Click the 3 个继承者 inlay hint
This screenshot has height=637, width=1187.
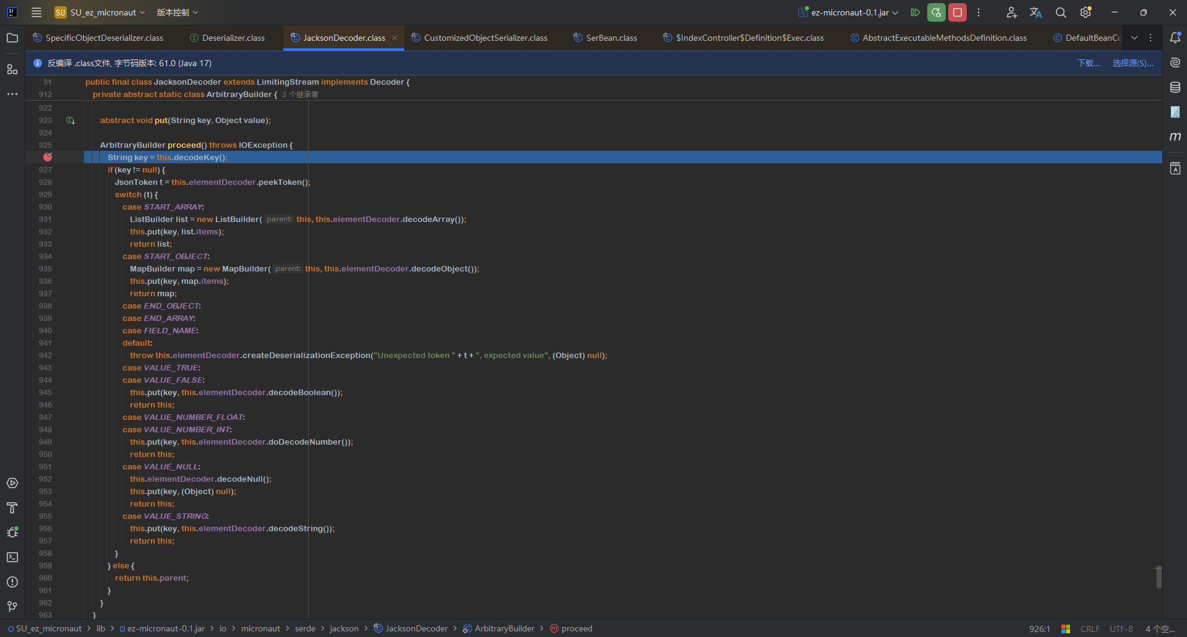click(300, 95)
